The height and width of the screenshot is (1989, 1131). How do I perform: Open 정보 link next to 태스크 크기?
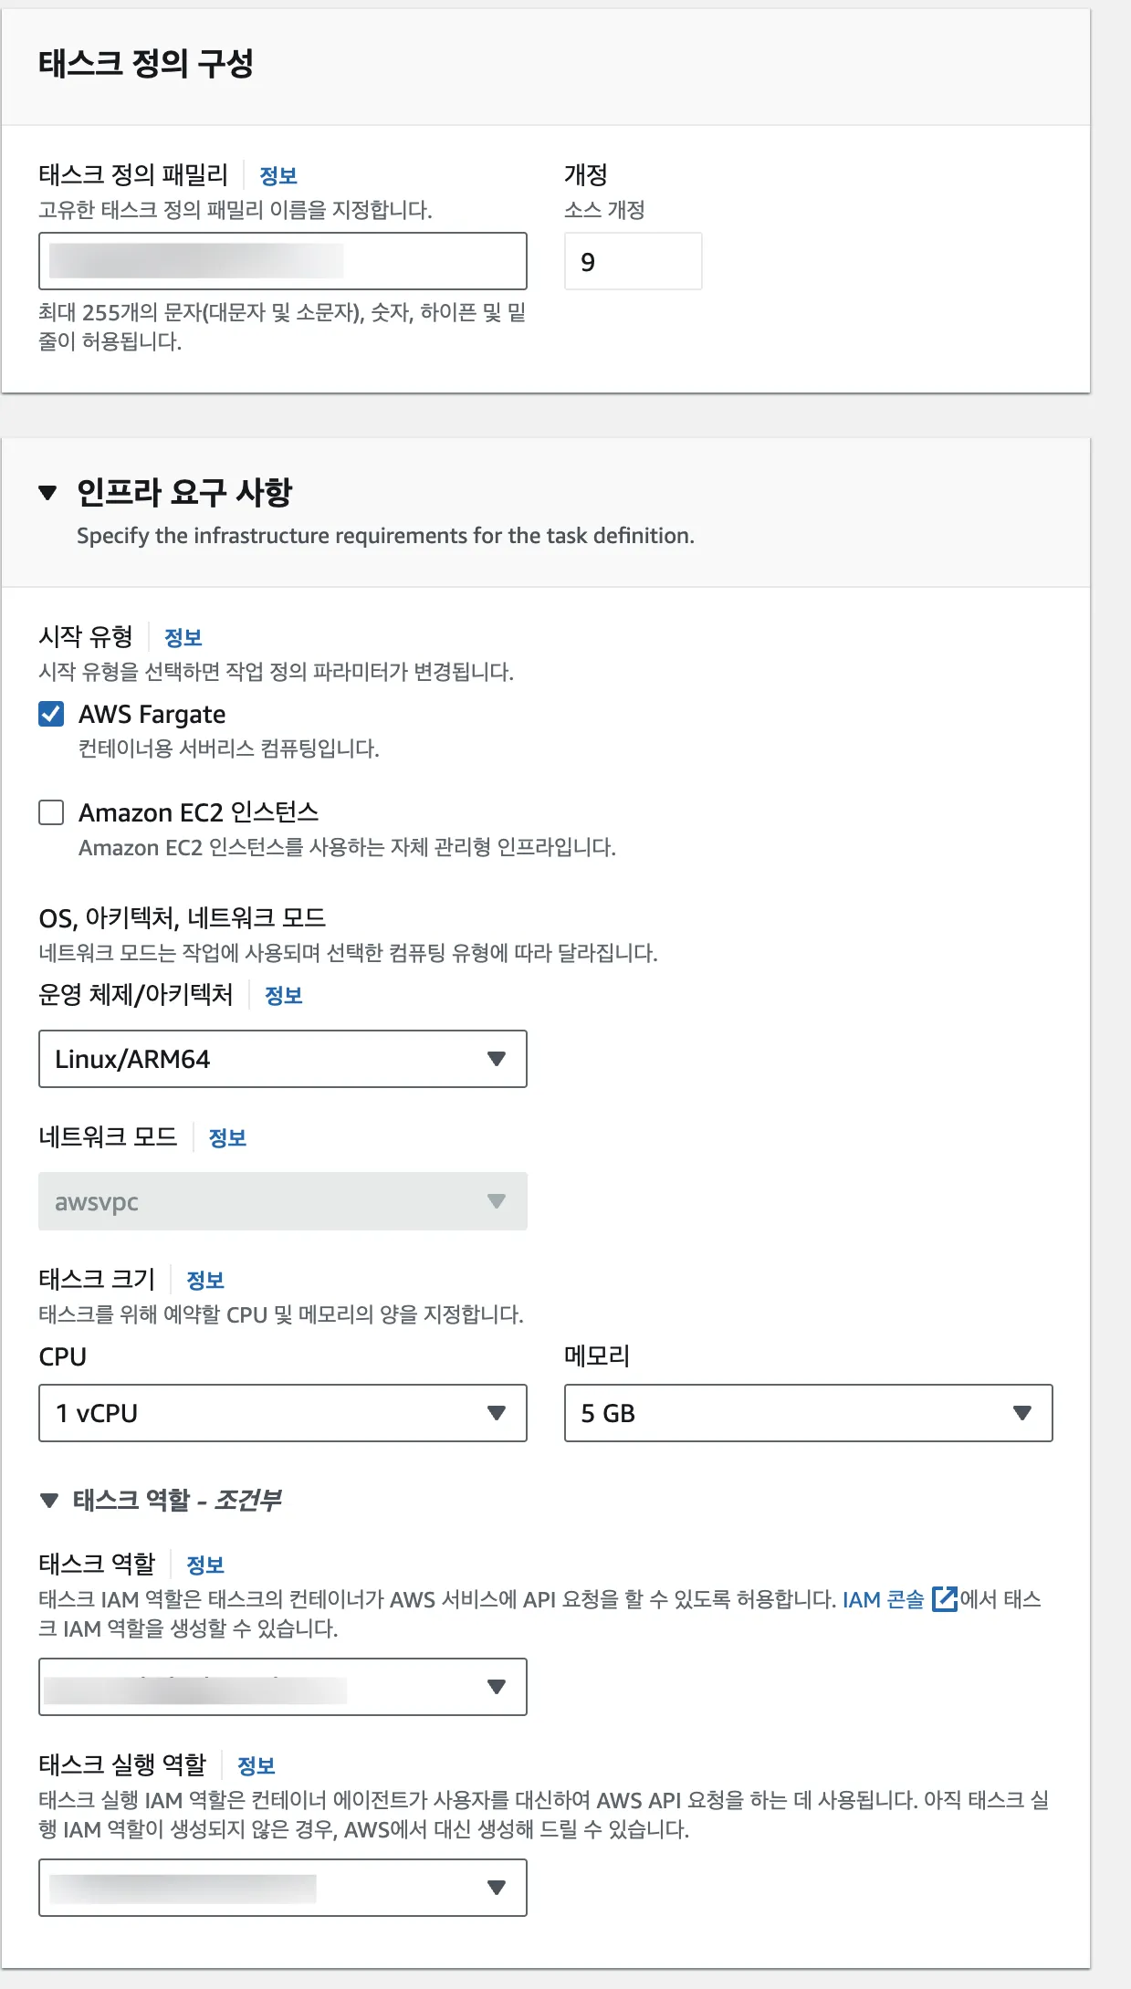click(x=205, y=1281)
